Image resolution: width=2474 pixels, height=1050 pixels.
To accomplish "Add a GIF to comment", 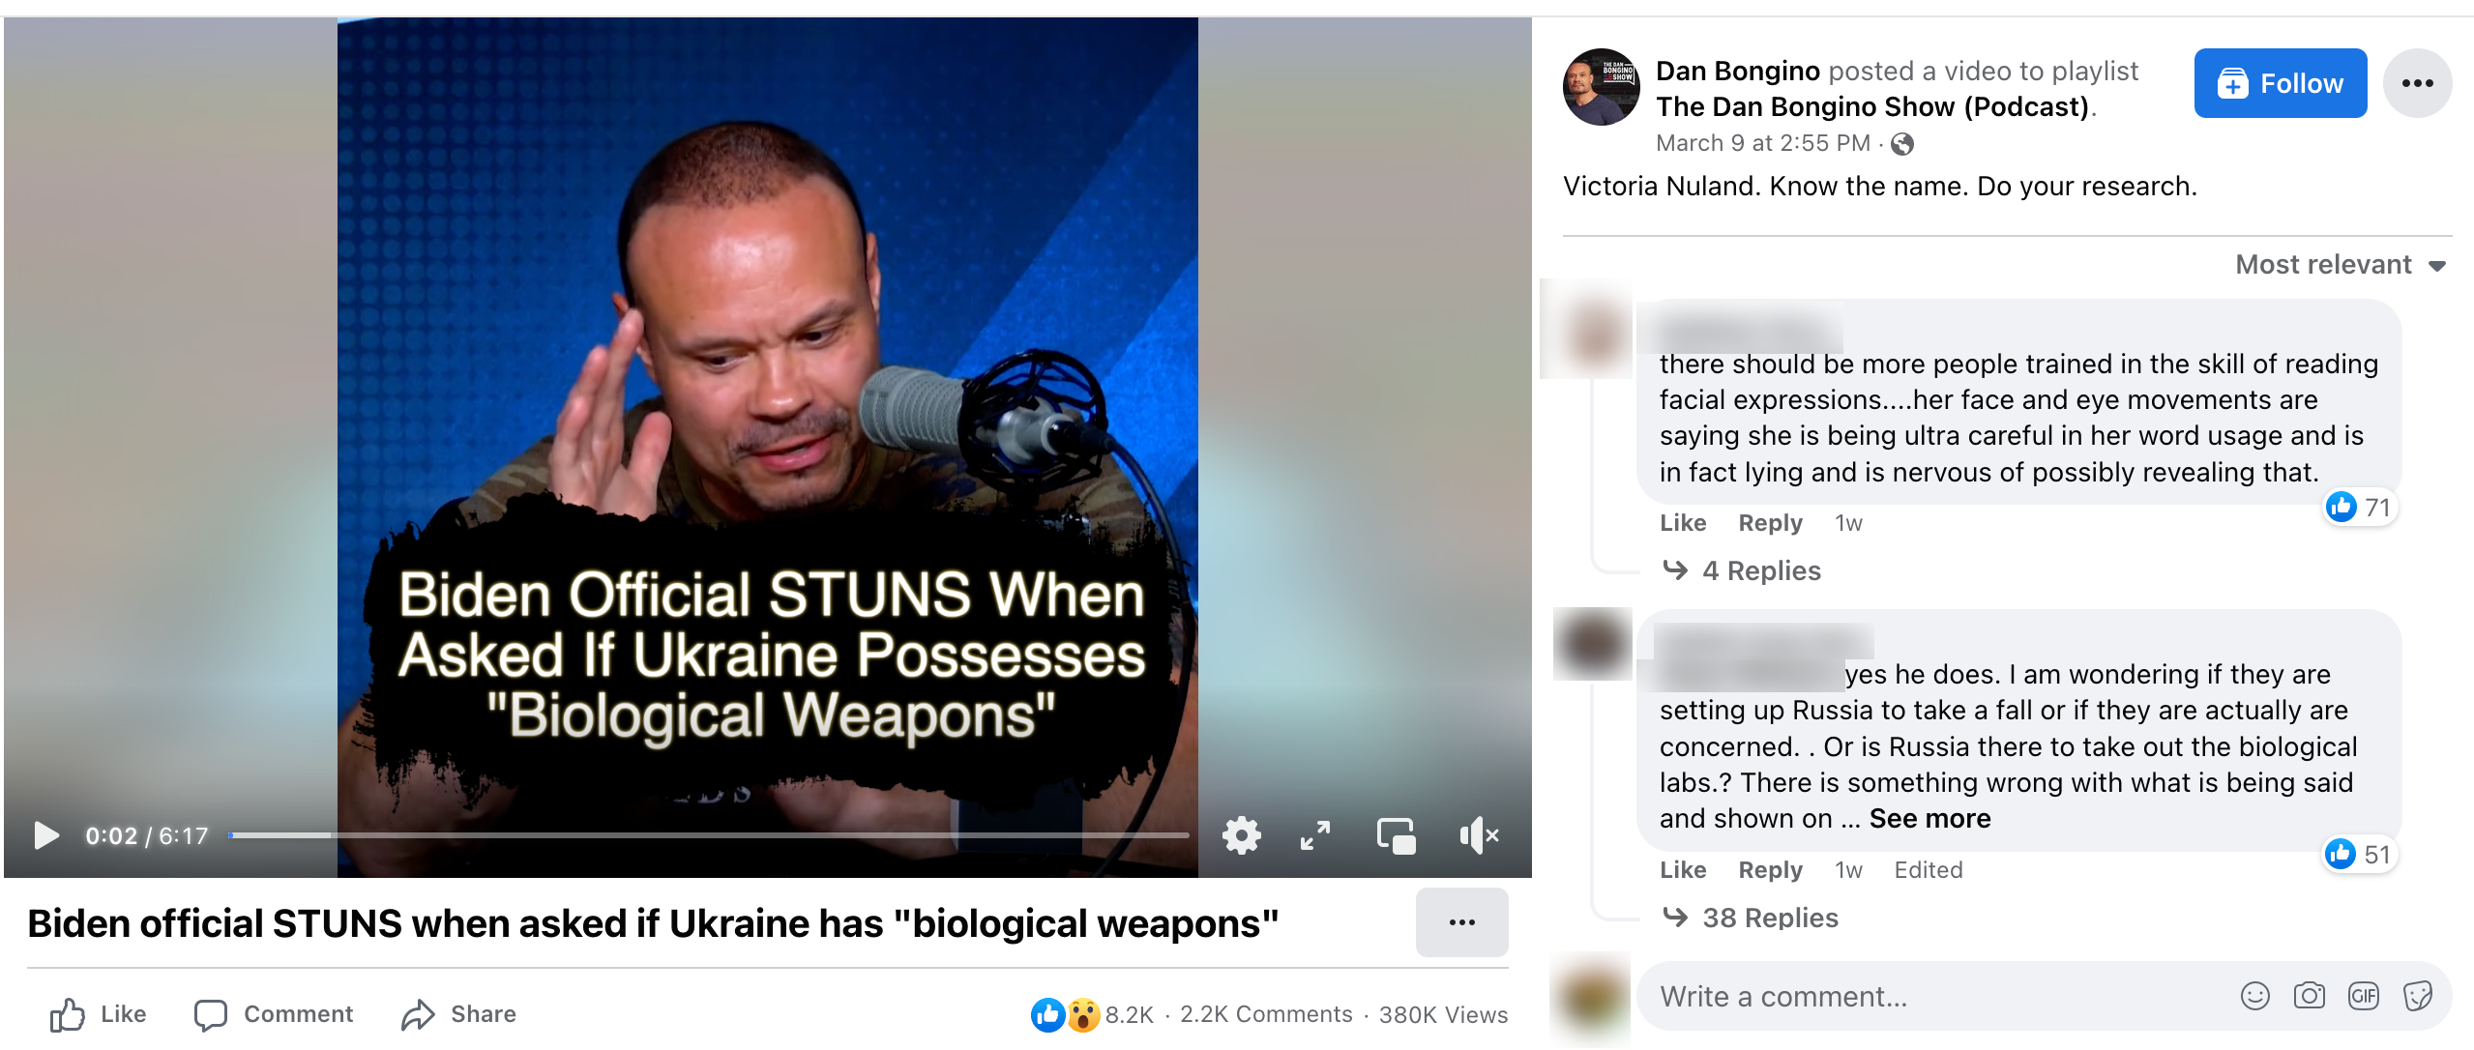I will point(2363,996).
